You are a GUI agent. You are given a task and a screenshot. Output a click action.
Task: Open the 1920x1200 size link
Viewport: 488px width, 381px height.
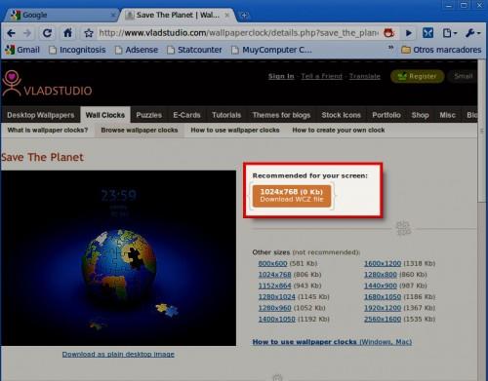click(383, 308)
